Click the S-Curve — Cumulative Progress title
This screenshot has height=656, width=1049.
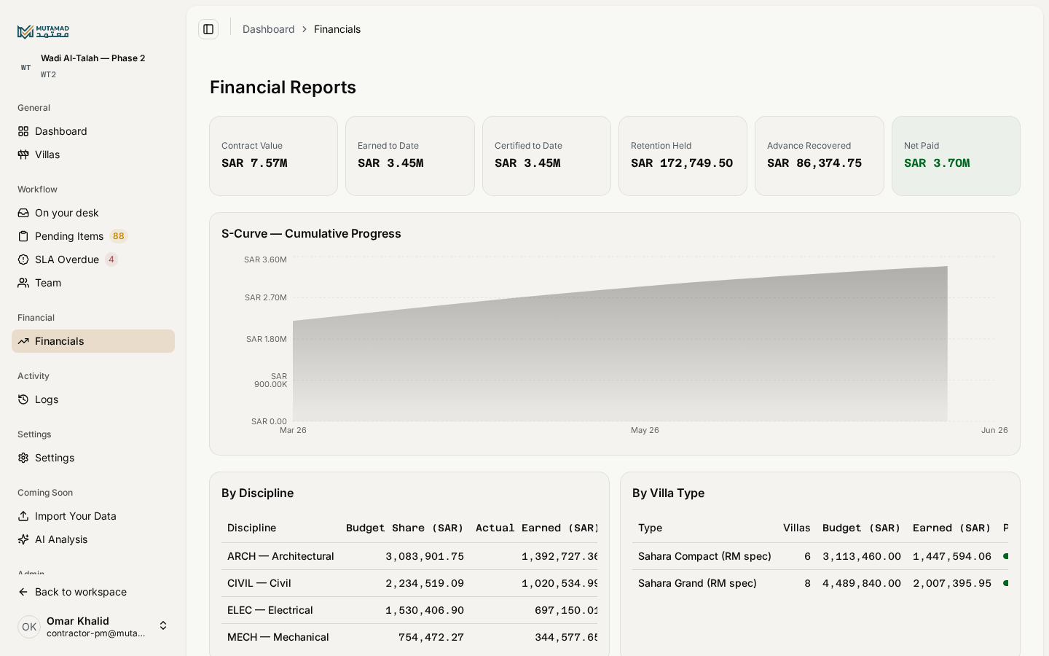311,233
